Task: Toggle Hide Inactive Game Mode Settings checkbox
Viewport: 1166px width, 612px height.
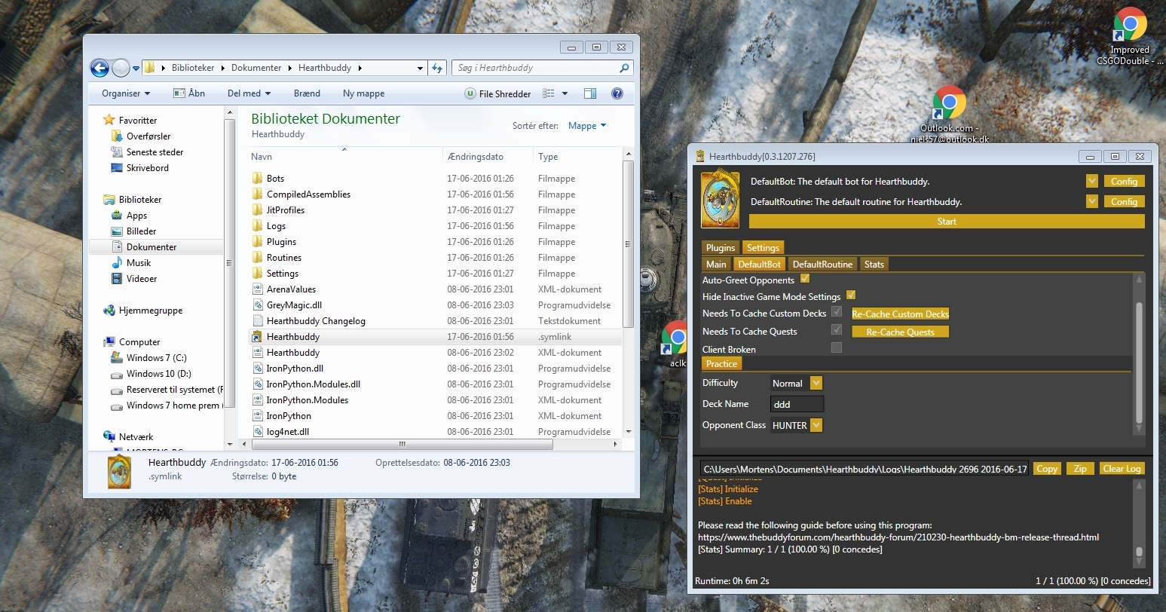Action: [851, 295]
